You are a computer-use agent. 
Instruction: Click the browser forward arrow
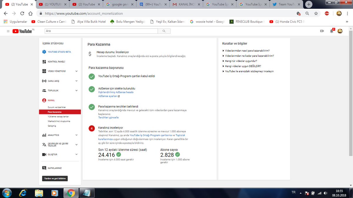14,13
